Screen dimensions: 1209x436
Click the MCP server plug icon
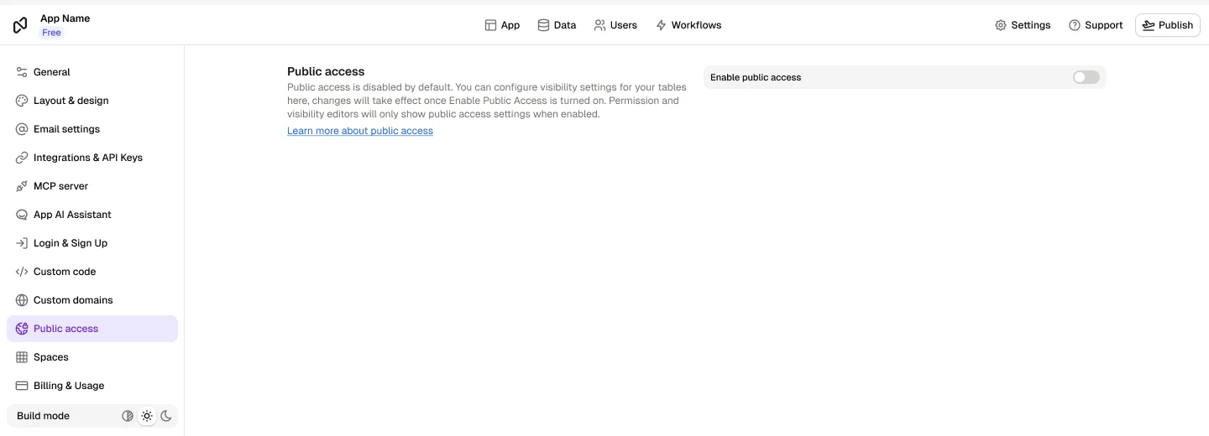coord(22,186)
